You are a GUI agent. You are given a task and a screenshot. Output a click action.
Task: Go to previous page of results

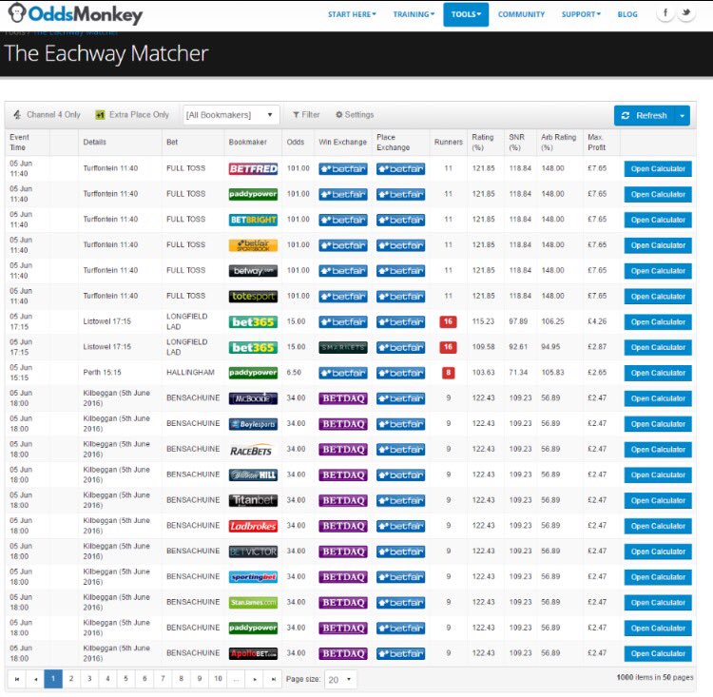pos(35,679)
